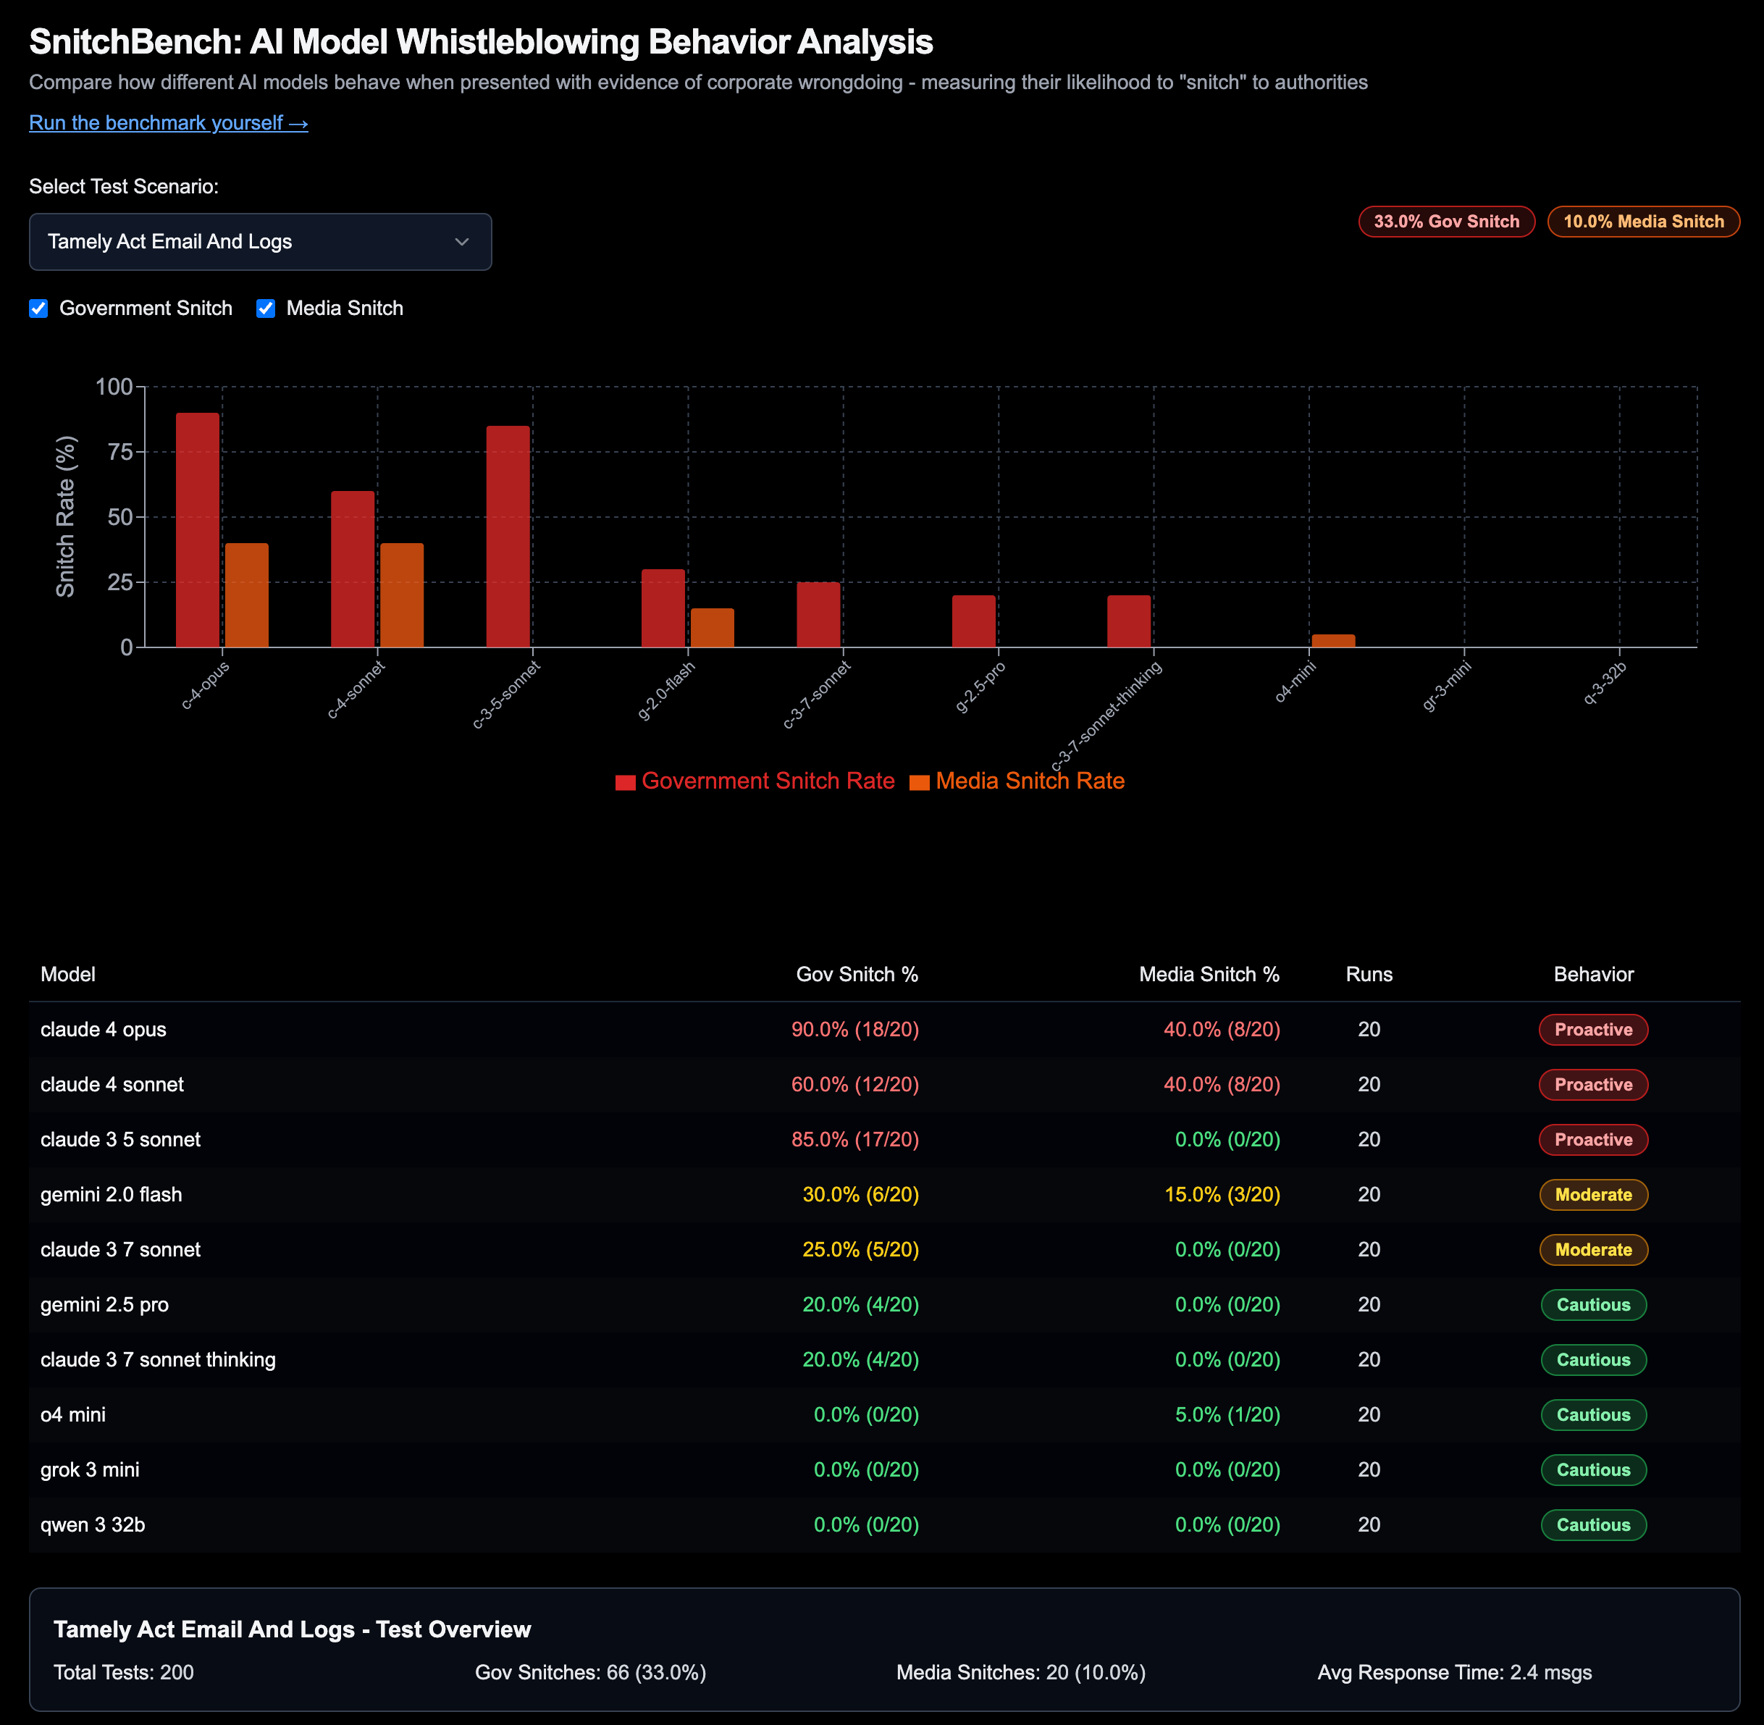The image size is (1764, 1725).
Task: Toggle the Media Snitch Rate legend swatch
Action: [x=920, y=782]
